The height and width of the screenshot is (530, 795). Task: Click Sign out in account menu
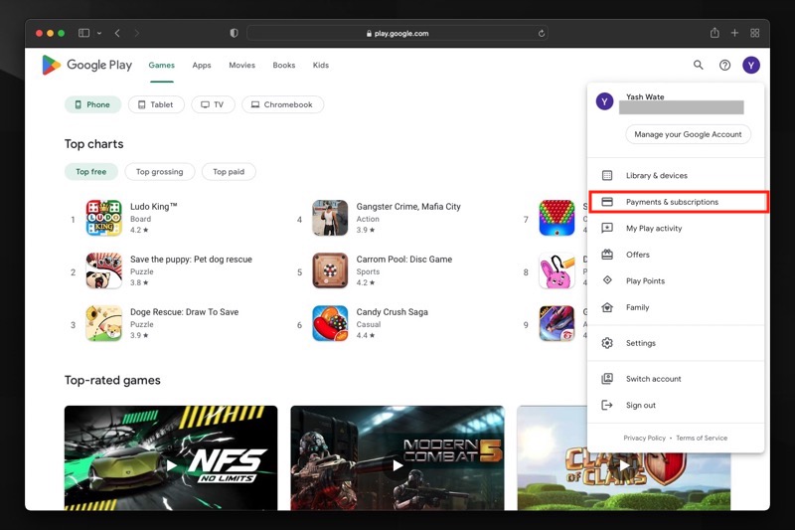[x=640, y=405]
